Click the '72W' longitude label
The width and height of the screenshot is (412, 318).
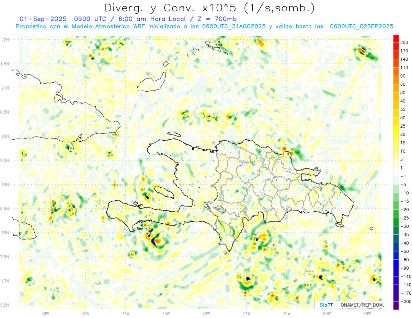click(x=206, y=314)
